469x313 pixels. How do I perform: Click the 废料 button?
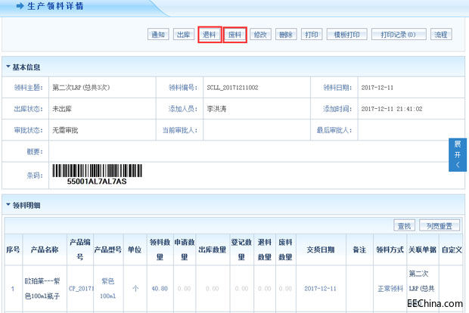pyautogui.click(x=234, y=34)
